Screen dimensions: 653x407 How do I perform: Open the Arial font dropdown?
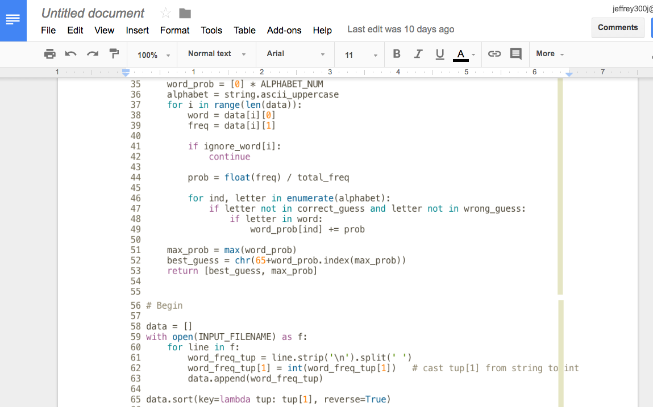click(x=296, y=54)
